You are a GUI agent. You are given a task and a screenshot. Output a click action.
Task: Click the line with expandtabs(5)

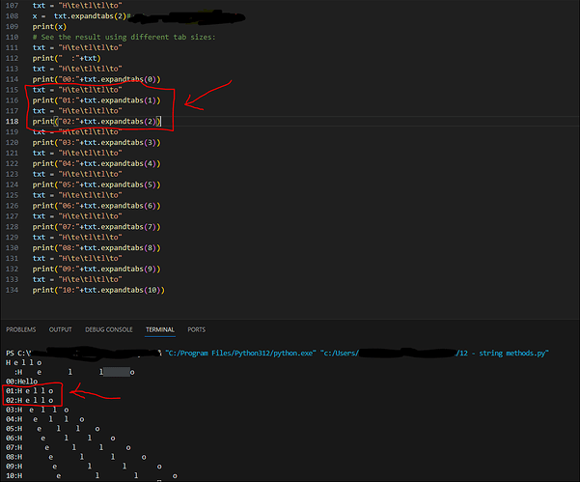tap(97, 184)
